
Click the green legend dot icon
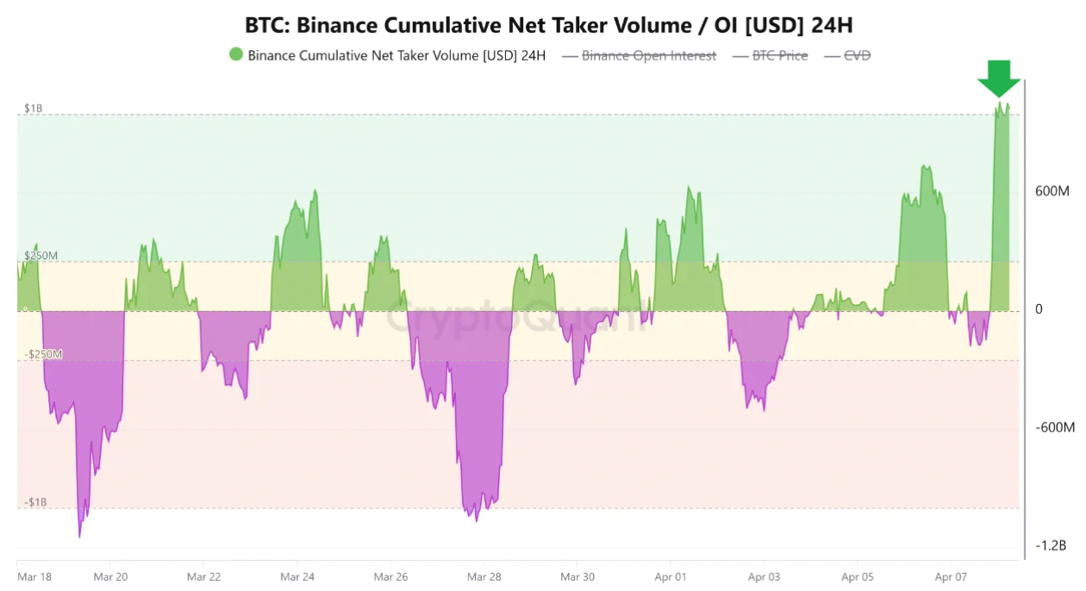(x=236, y=55)
